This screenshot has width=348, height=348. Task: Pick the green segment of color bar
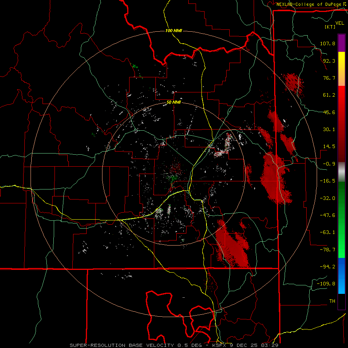[341, 220]
